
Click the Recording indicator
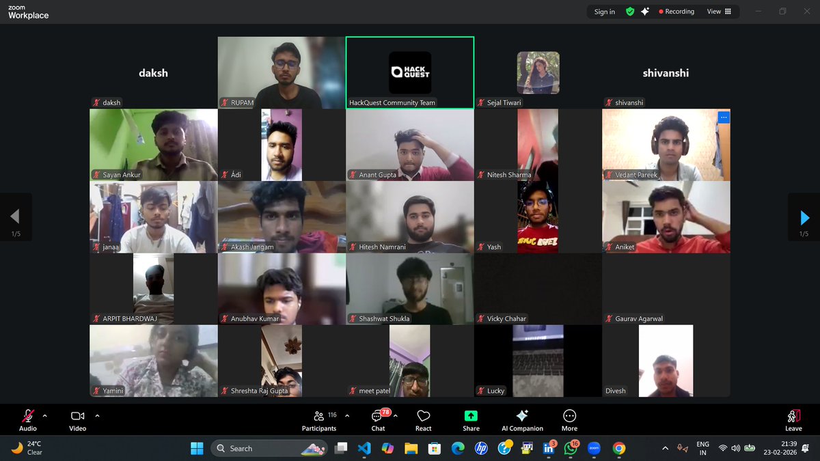pos(676,12)
